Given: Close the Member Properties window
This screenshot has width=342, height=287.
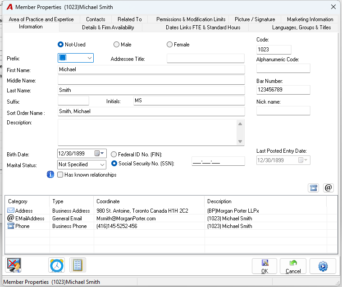Looking at the screenshot, I should pos(333,7).
